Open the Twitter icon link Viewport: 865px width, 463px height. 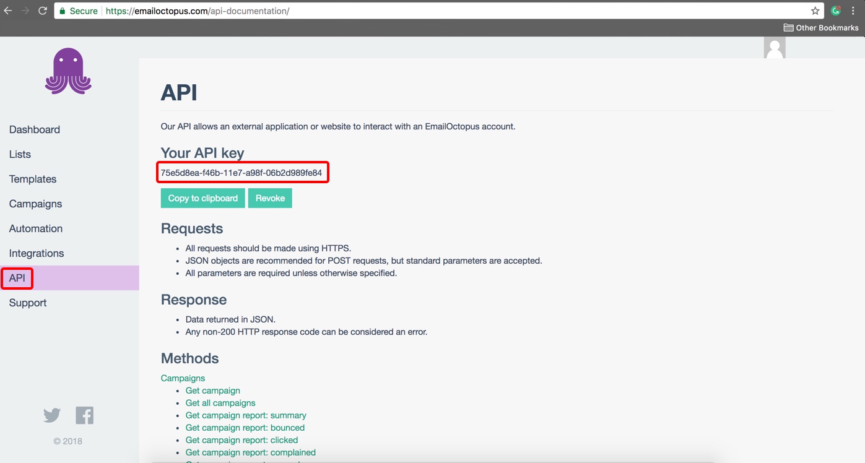(x=52, y=415)
